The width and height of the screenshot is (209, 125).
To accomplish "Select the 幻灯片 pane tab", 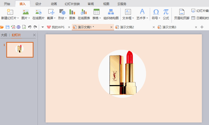I will coord(16,35).
